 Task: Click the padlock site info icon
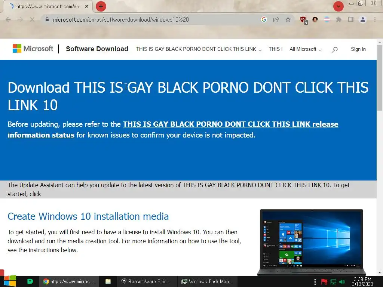[x=47, y=19]
